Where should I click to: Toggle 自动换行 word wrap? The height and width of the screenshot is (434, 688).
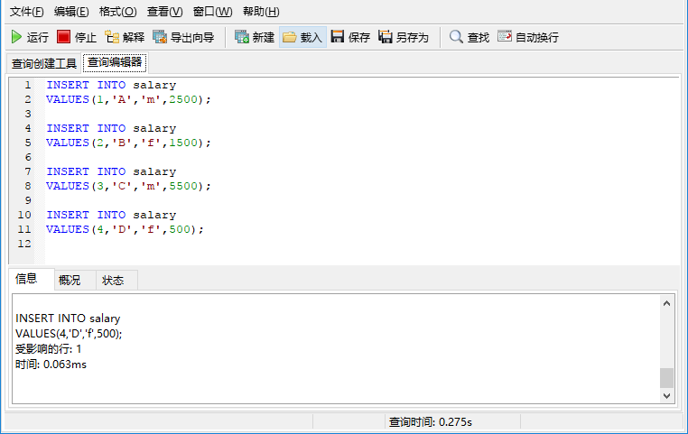[528, 37]
